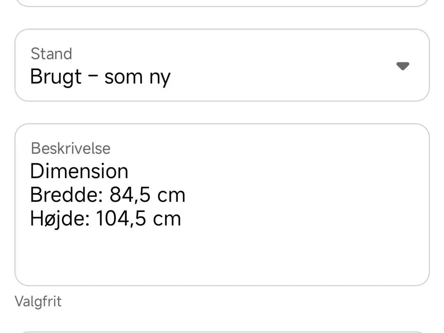Click the Stand field label
Image resolution: width=444 pixels, height=333 pixels.
pyautogui.click(x=51, y=53)
